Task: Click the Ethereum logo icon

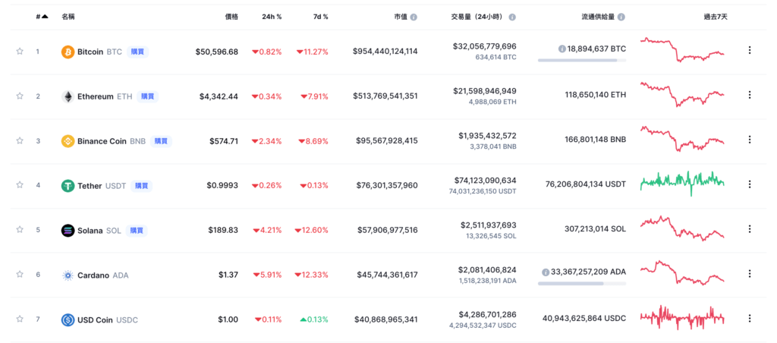Action: [68, 96]
